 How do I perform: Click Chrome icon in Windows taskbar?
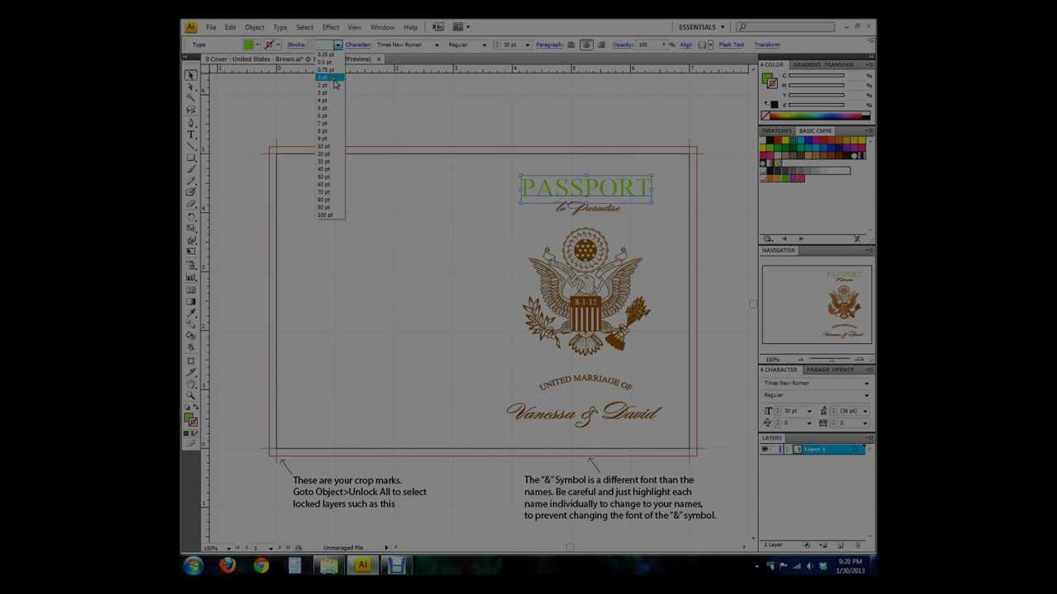pyautogui.click(x=261, y=565)
